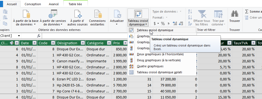Click the [Client] name box
Image resolution: width=262 pixels, height=99 pixels.
8,36
